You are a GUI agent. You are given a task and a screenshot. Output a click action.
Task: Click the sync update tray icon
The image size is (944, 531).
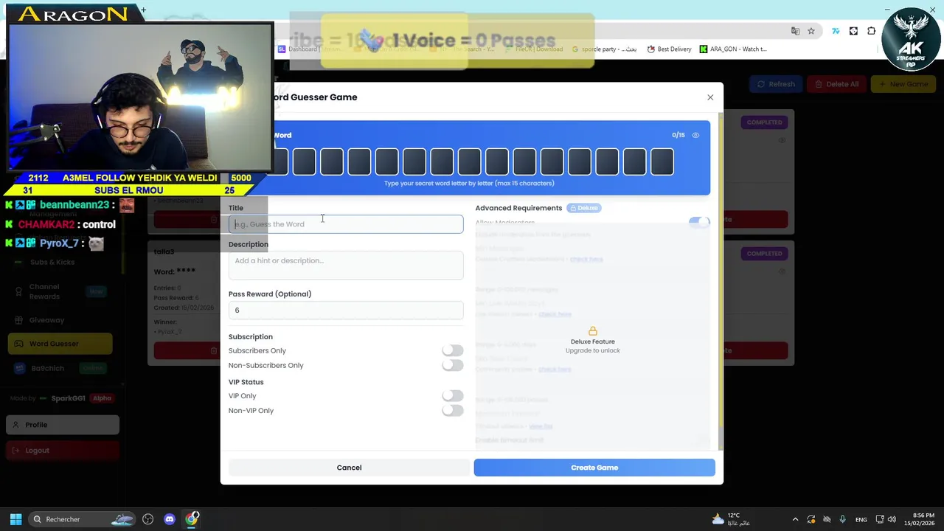pos(811,519)
